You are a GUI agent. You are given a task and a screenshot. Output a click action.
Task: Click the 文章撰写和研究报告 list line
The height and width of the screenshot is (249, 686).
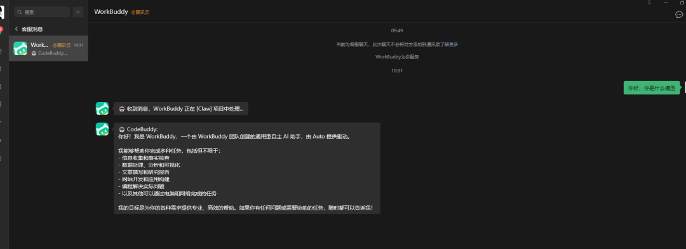pos(144,172)
